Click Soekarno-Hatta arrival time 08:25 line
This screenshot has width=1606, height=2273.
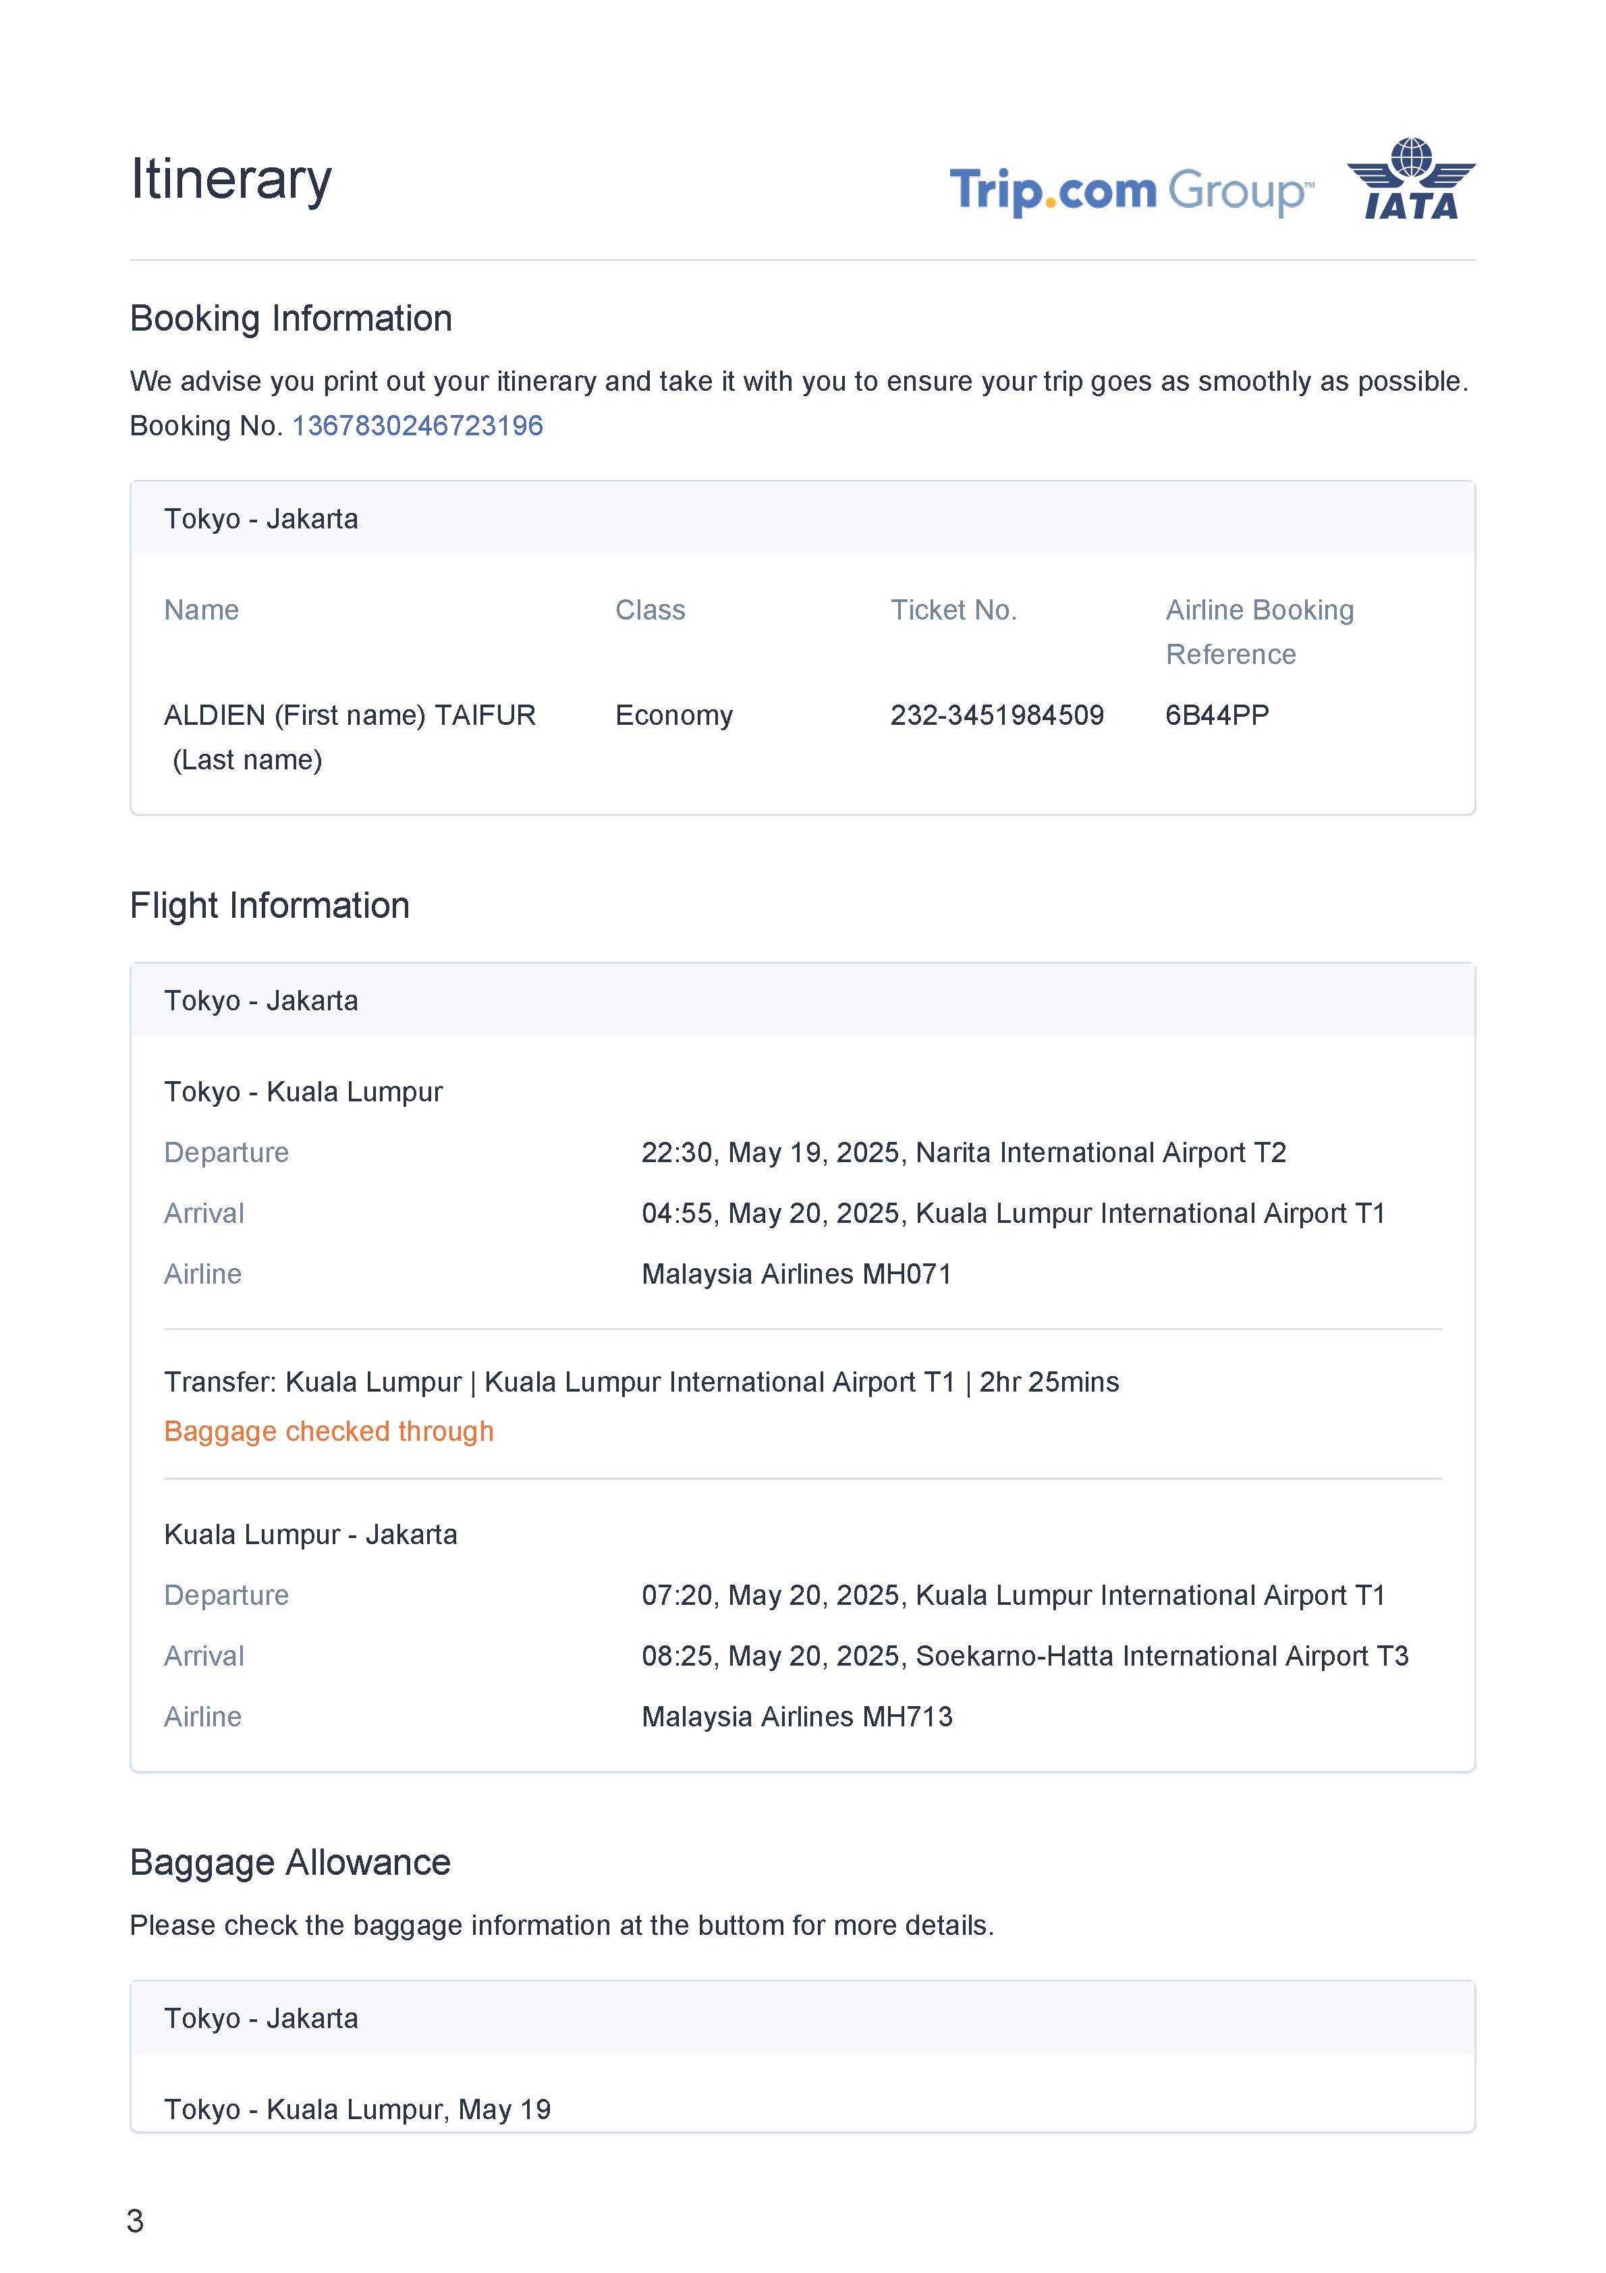[x=1024, y=1656]
